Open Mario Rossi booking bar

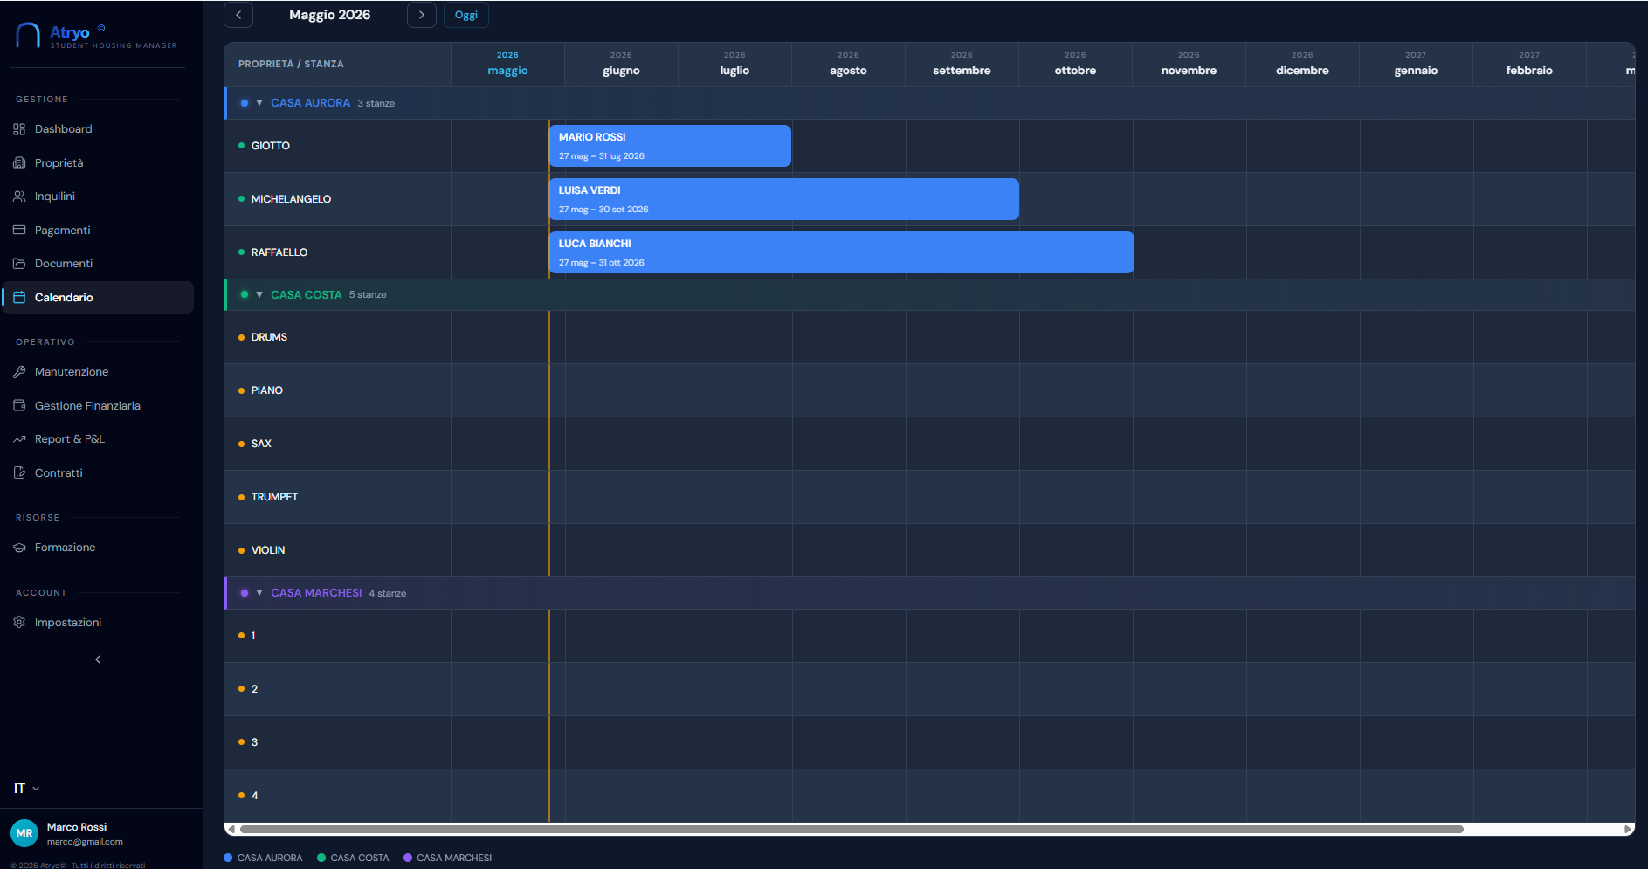tap(670, 146)
